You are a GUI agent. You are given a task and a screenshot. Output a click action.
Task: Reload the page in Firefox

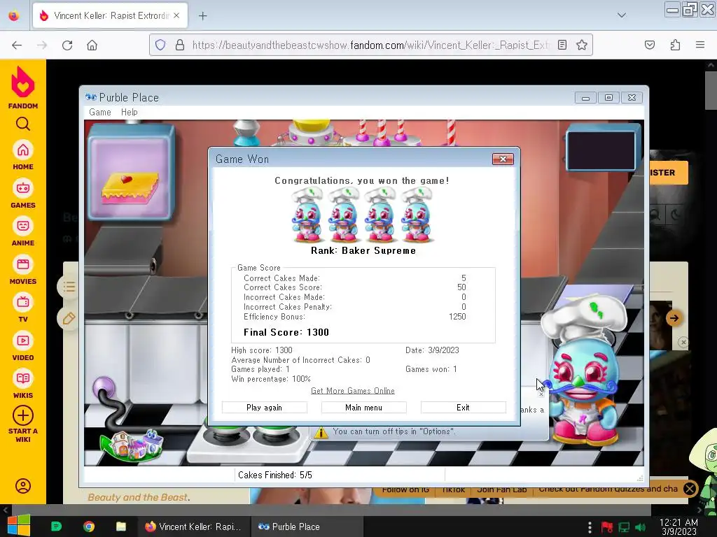coord(67,45)
